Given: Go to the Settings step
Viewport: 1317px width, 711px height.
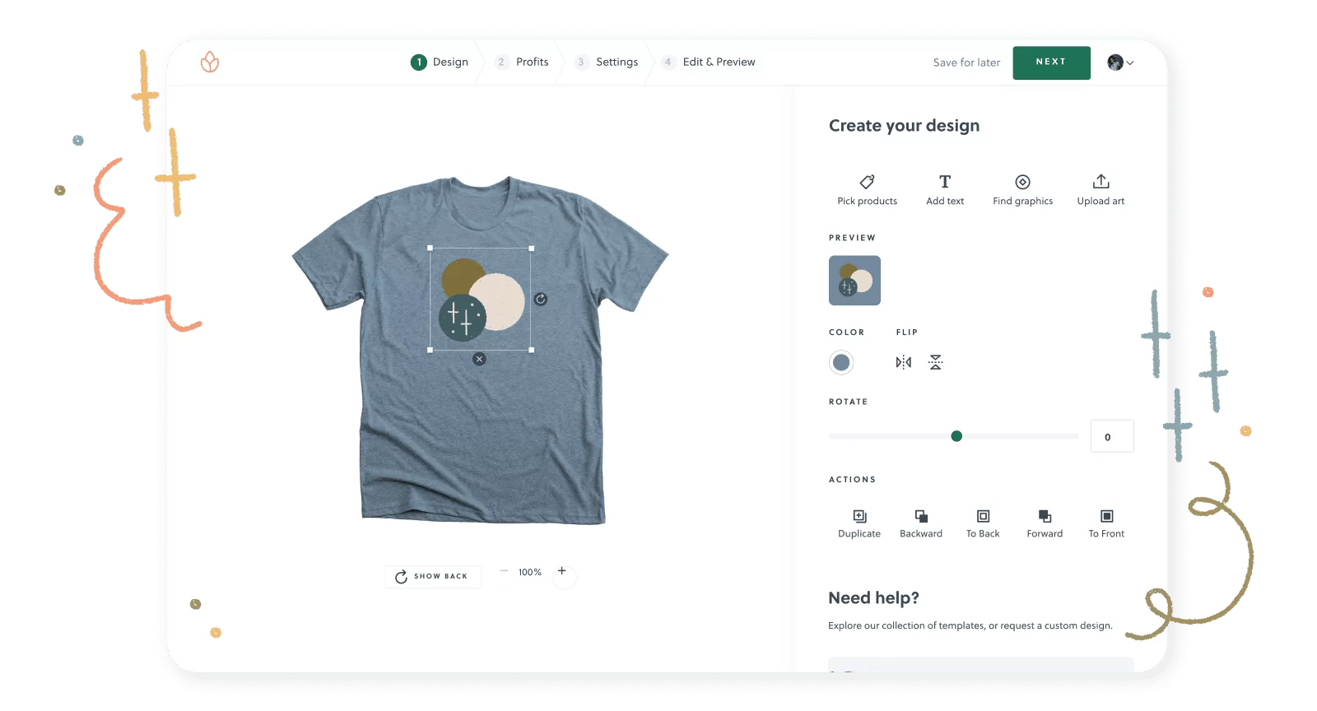Looking at the screenshot, I should (x=606, y=62).
